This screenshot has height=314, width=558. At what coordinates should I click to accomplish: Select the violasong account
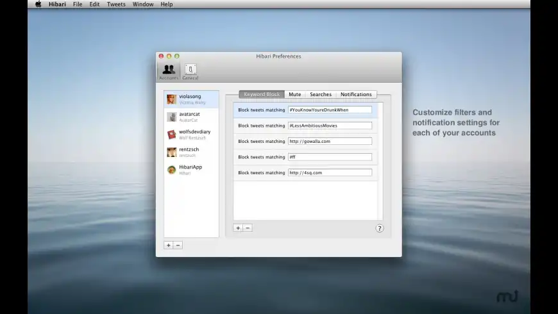pos(192,99)
